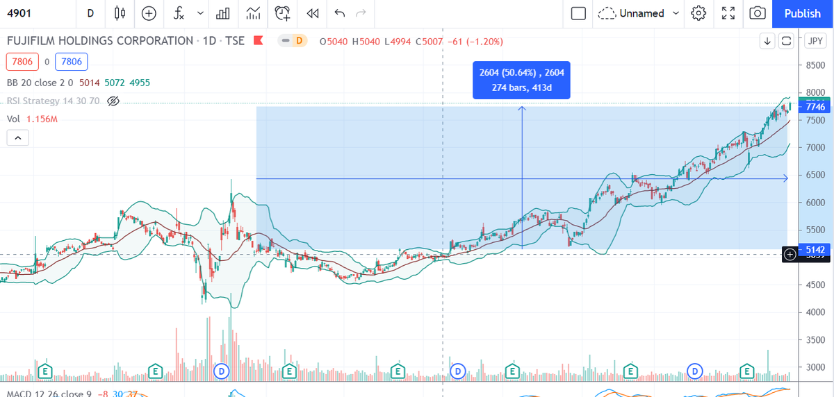Open the JPY currency selector
This screenshot has width=834, height=397.
tap(815, 41)
